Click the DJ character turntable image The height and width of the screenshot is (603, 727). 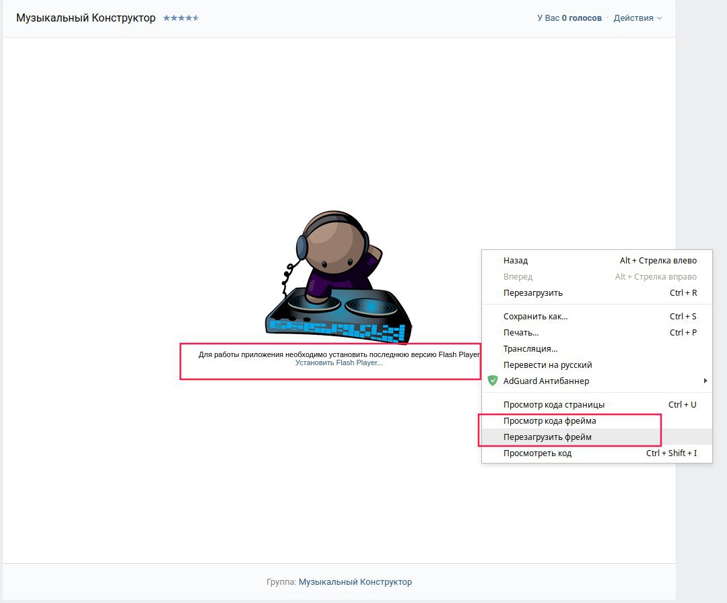click(x=339, y=277)
